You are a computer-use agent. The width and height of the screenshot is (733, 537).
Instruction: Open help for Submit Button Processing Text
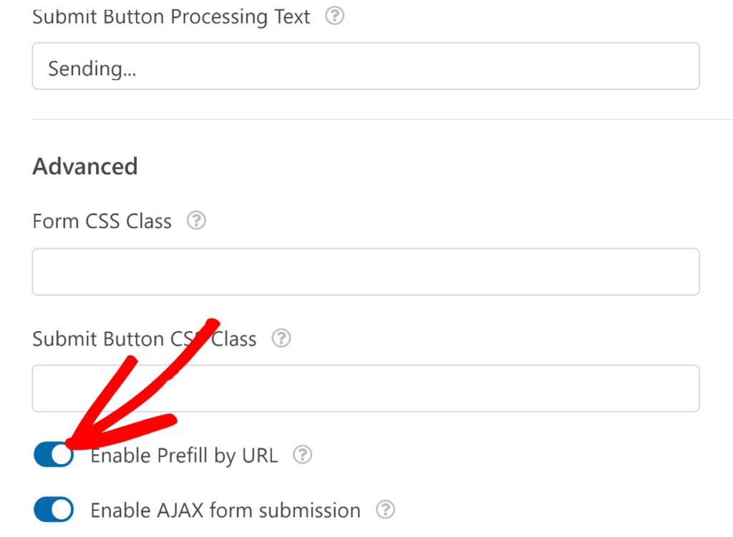335,16
